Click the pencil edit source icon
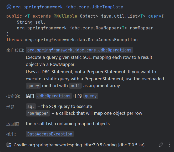This screenshot has height=152, width=174. 161,145
